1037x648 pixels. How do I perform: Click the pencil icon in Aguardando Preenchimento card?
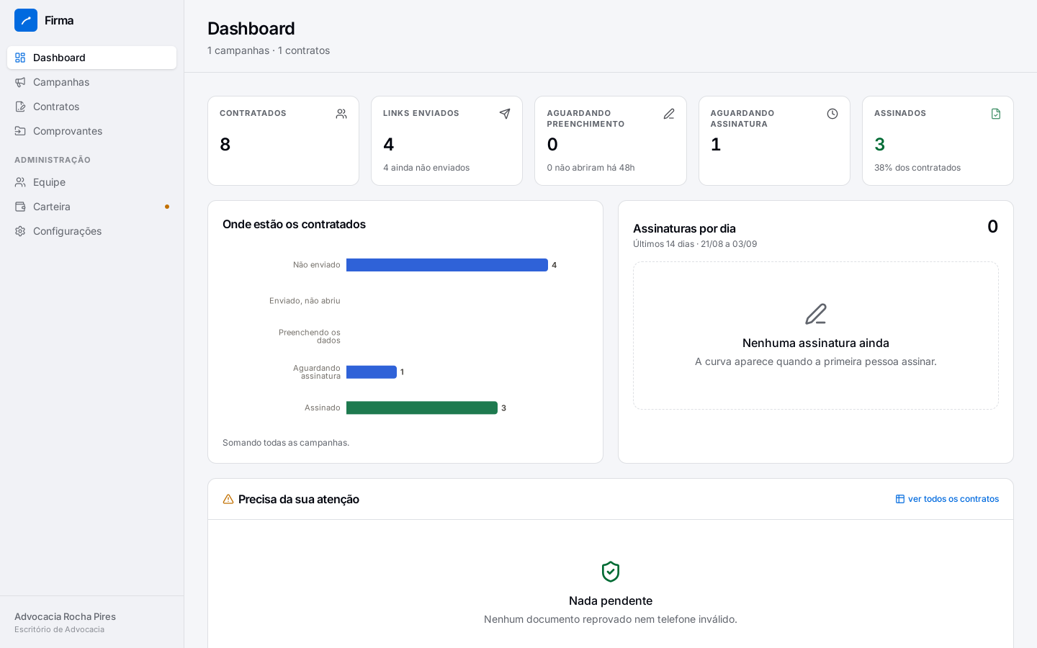click(669, 114)
